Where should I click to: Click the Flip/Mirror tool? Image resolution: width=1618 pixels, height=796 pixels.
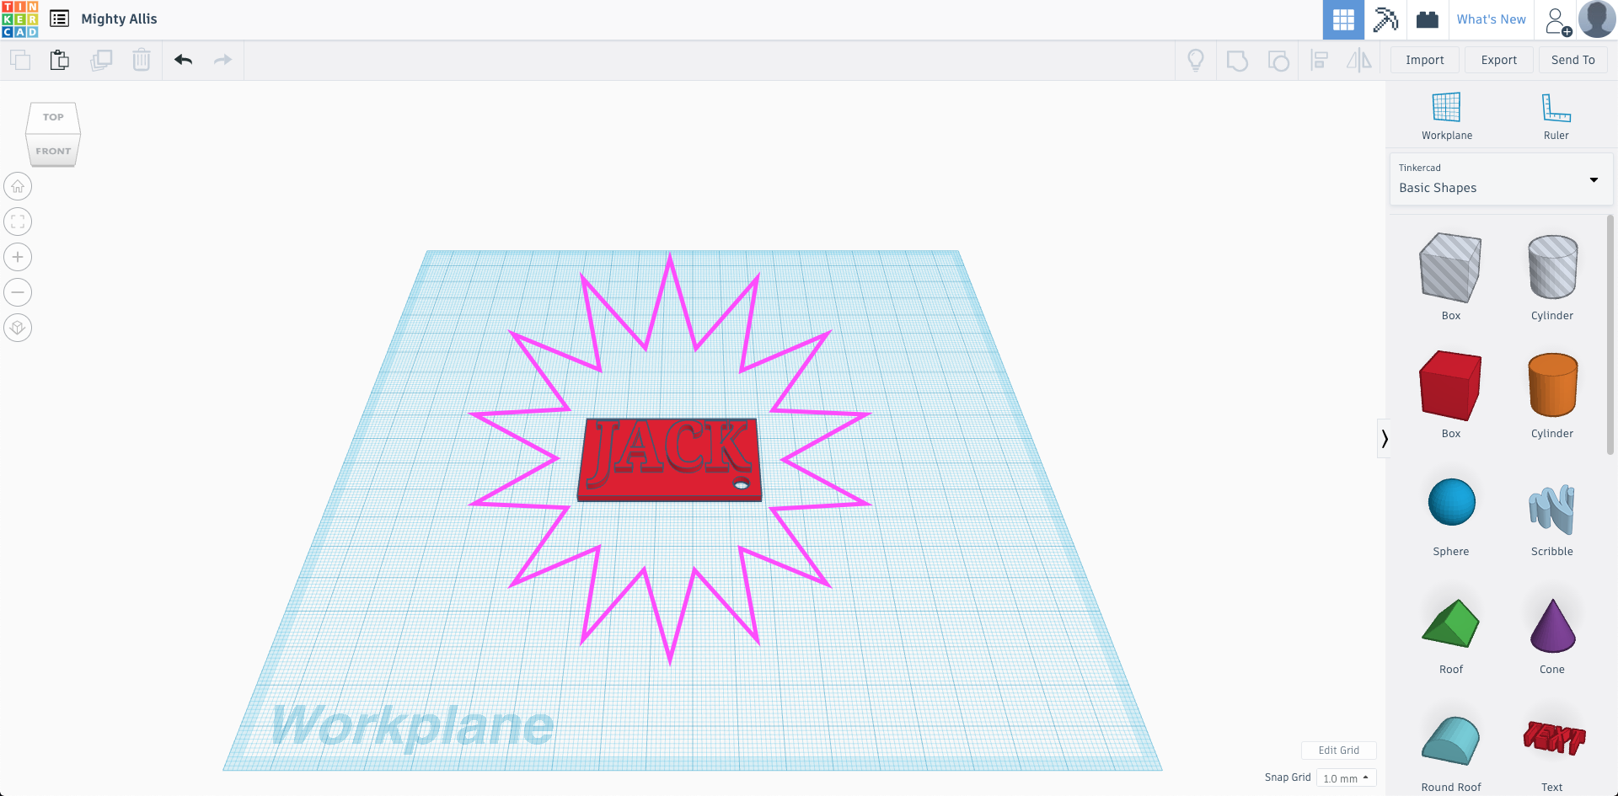(x=1358, y=60)
